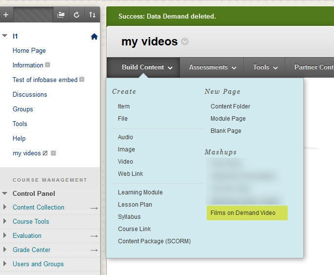Click the arrow icon beside Content Collection
Image resolution: width=334 pixels, height=275 pixels.
tap(94, 208)
